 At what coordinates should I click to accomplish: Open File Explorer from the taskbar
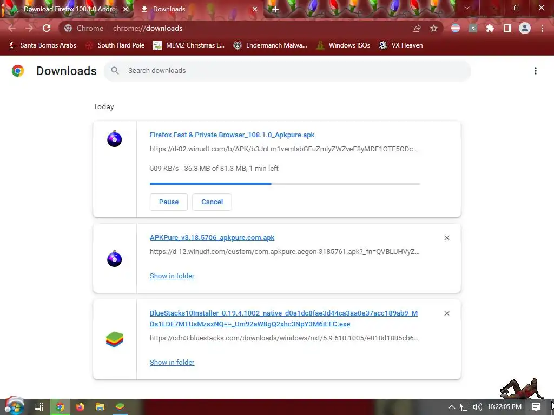pos(100,407)
